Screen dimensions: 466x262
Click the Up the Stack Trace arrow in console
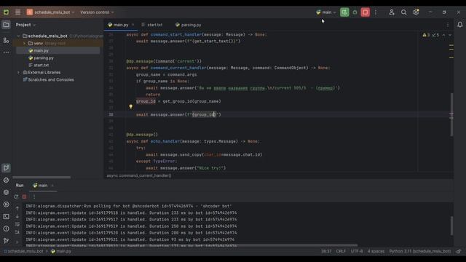pyautogui.click(x=17, y=208)
